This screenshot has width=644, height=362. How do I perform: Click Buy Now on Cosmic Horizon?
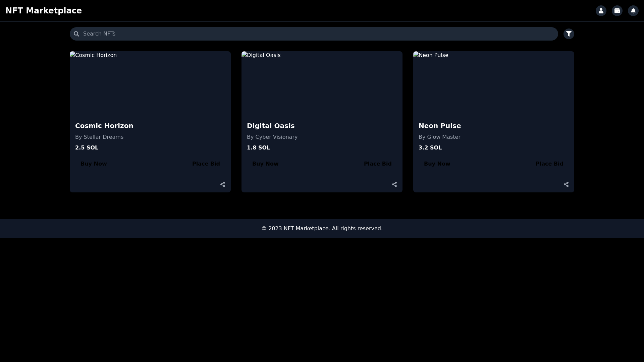(94, 164)
